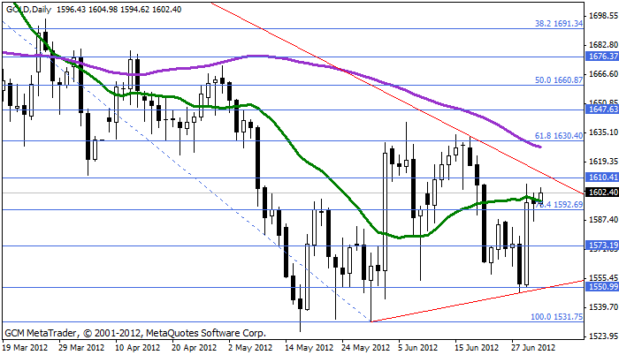Image resolution: width=619 pixels, height=355 pixels.
Task: Click the 1647.63 price tag on axis
Action: click(x=601, y=109)
